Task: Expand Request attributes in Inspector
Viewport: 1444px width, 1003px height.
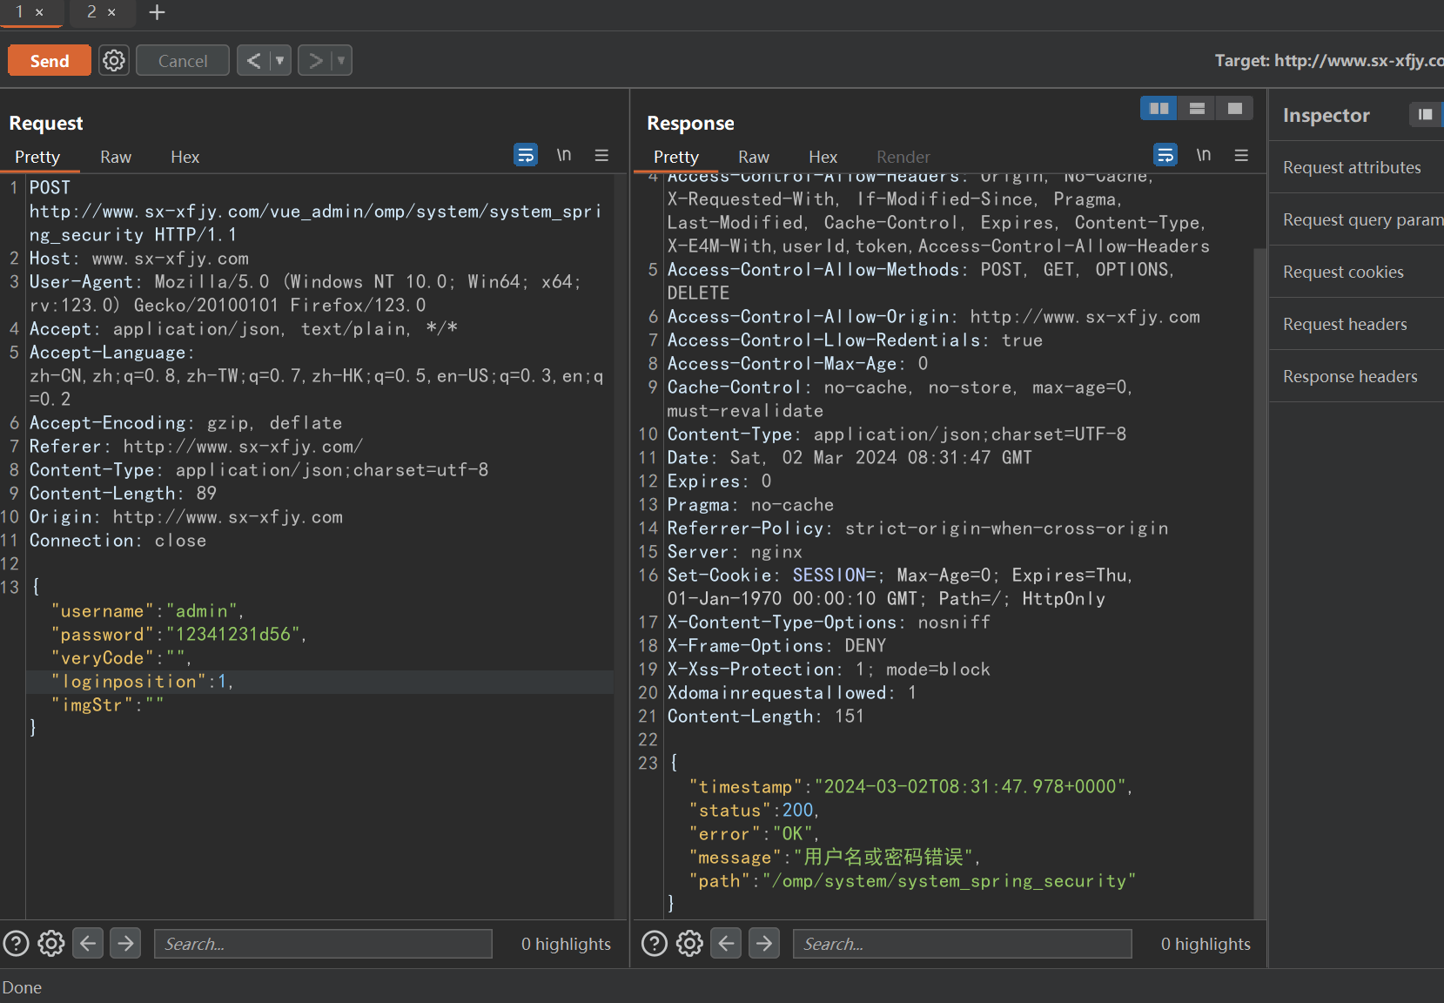Action: click(1356, 167)
